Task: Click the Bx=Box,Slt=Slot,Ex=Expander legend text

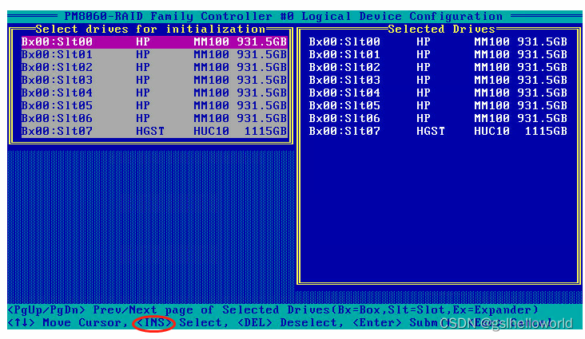Action: pyautogui.click(x=434, y=310)
